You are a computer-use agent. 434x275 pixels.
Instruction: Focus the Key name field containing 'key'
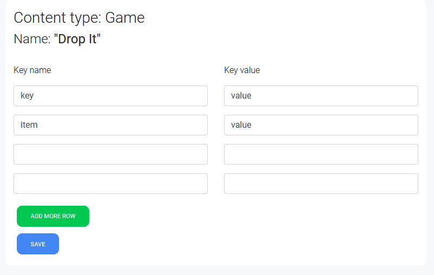(x=110, y=96)
